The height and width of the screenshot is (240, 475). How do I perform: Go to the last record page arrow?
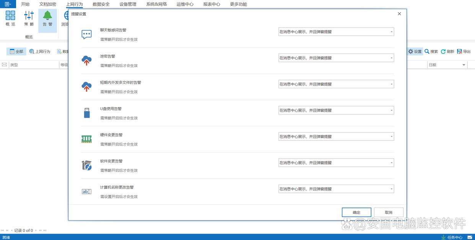click(x=45, y=230)
